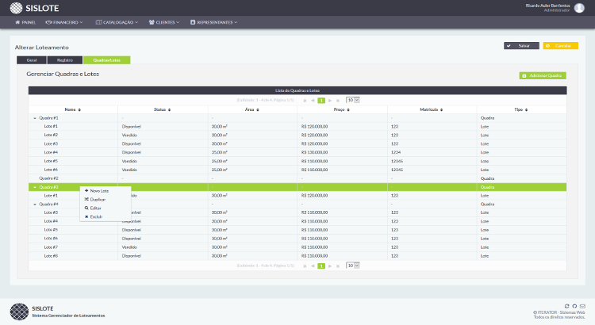
Task: Click the Lista de Quadras e Lotes table header
Action: click(x=297, y=90)
